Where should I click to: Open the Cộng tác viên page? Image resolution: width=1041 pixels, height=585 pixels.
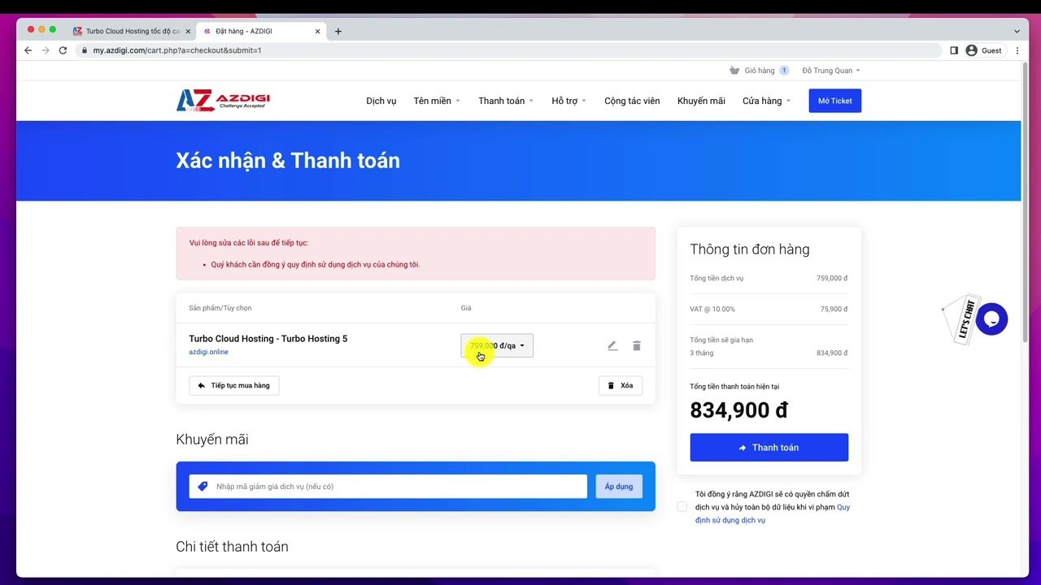click(632, 101)
